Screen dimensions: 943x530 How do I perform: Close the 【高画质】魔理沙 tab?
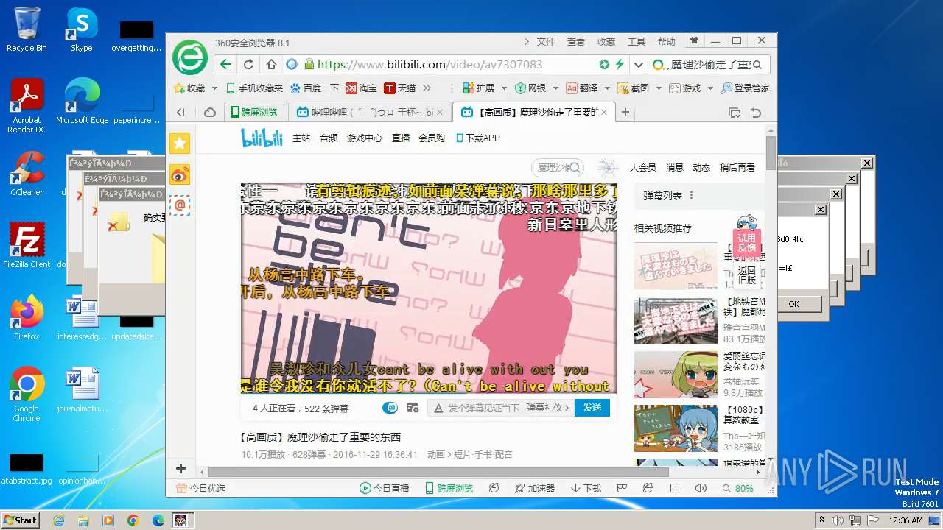click(604, 112)
